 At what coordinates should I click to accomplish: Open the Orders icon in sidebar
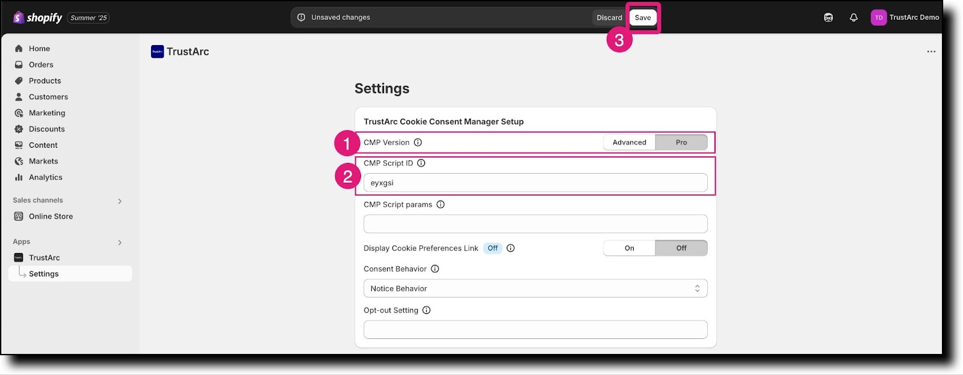point(19,65)
